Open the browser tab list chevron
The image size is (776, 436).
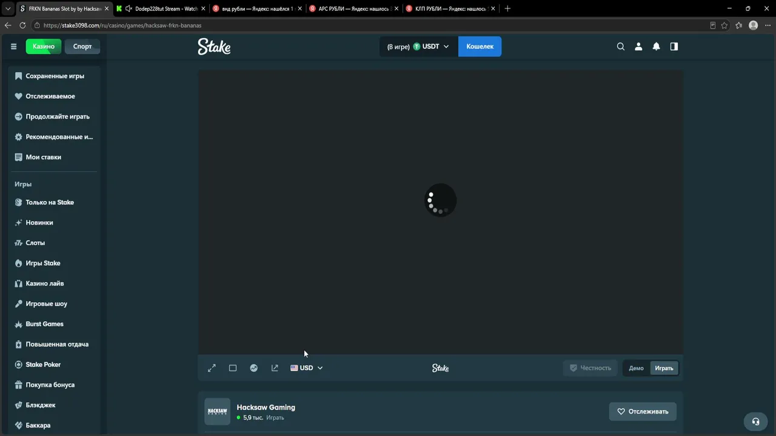[8, 9]
